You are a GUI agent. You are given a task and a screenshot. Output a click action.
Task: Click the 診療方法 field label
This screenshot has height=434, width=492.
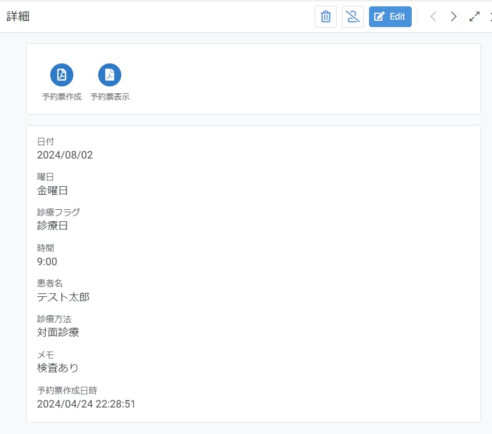click(54, 319)
